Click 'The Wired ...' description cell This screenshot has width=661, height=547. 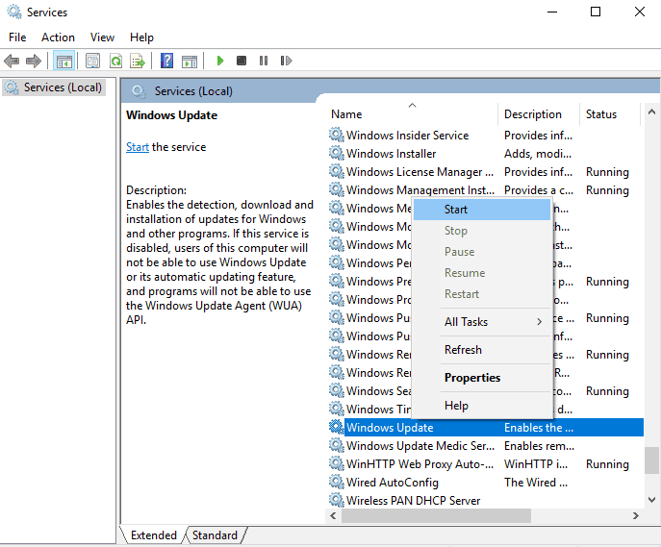[x=536, y=483]
